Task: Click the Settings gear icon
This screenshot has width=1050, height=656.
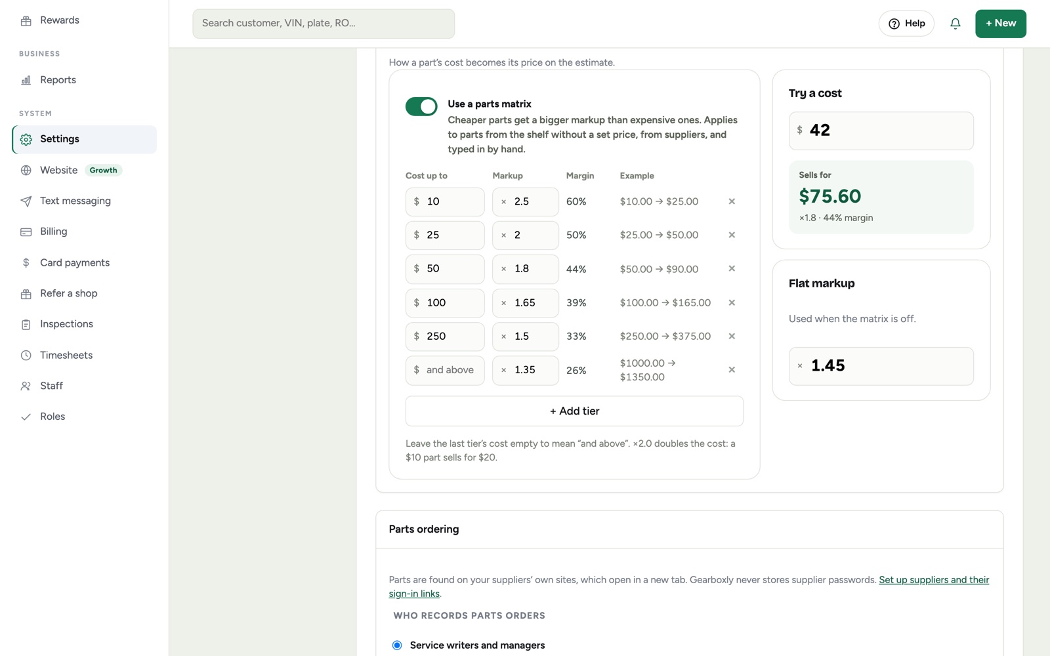Action: click(26, 140)
